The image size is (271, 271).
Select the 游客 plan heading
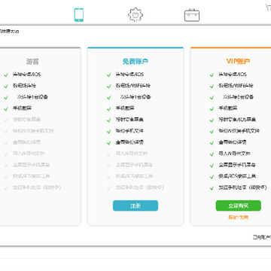pyautogui.click(x=32, y=62)
